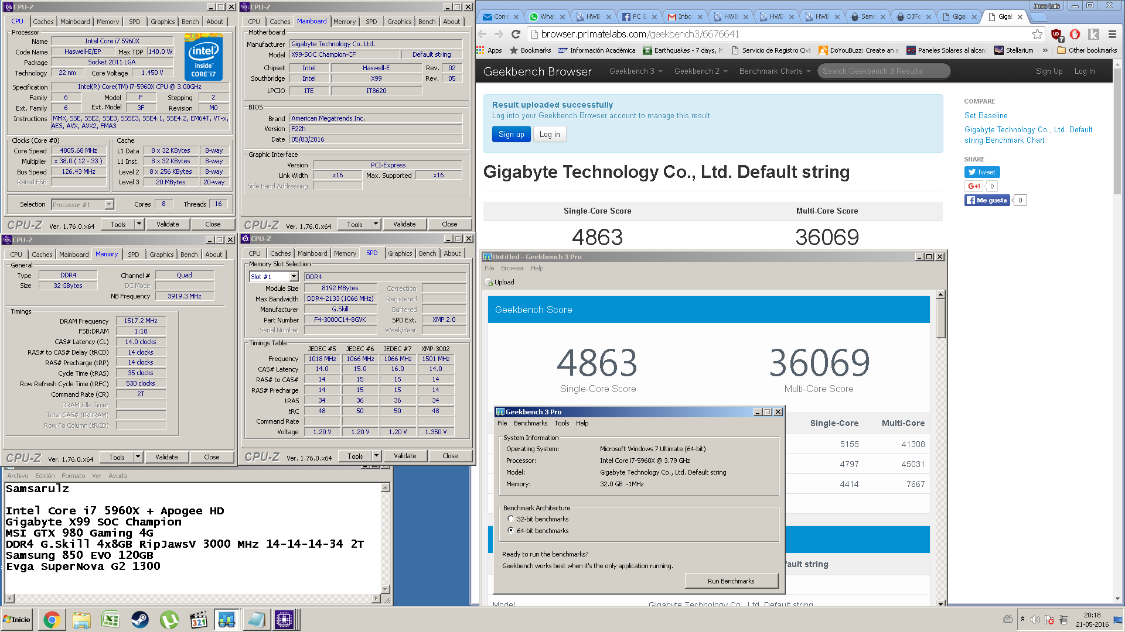Viewport: 1125px width, 632px height.
Task: Switch to the WhatsApp browser tab
Action: pyautogui.click(x=547, y=16)
